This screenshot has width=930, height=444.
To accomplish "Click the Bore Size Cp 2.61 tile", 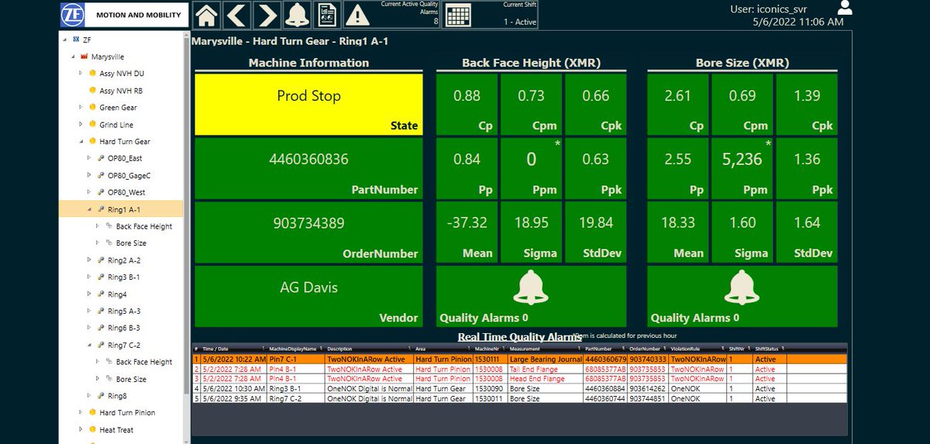I will point(678,105).
